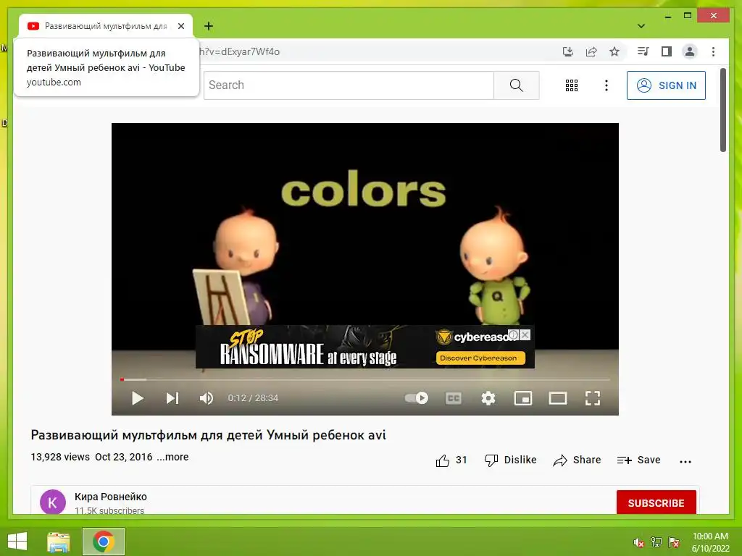Open Кира Ровнейко channel avatar
This screenshot has width=742, height=556.
[x=52, y=502]
